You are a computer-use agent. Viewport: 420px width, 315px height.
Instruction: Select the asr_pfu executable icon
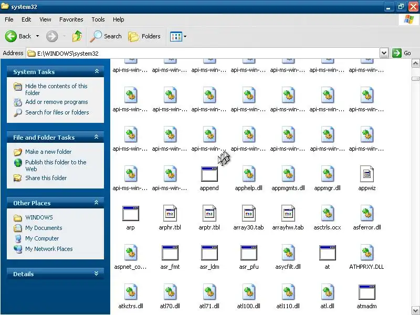click(248, 253)
